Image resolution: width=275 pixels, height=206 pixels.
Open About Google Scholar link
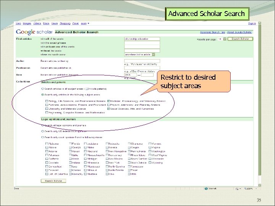tap(239, 32)
